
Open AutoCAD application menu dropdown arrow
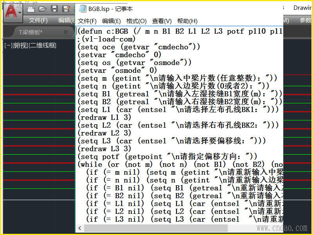click(x=20, y=13)
